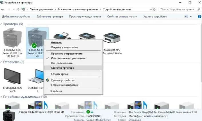Screen dimensions: 202x121
Task: Click Добавление принтера in toolbar
Action: (x=50, y=17)
